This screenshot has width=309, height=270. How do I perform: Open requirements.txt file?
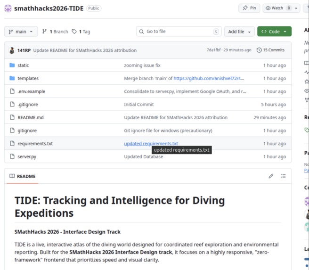click(x=35, y=143)
